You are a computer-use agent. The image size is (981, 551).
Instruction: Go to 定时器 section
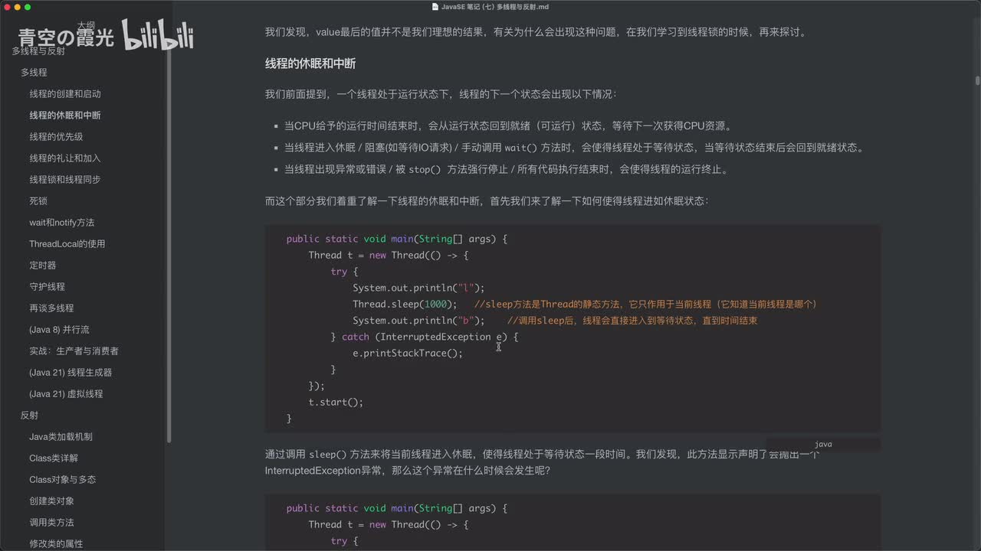(43, 265)
